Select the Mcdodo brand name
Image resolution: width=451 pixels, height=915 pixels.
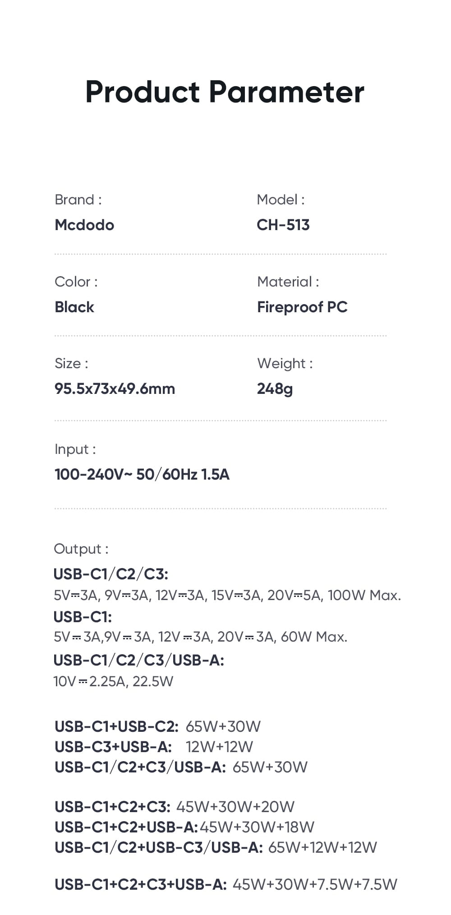[84, 225]
